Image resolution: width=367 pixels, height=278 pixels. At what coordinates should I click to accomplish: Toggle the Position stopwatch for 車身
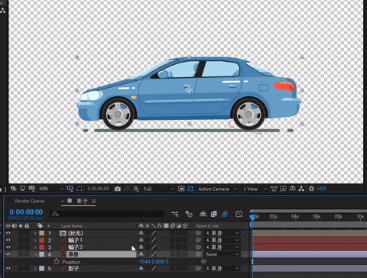(57, 261)
